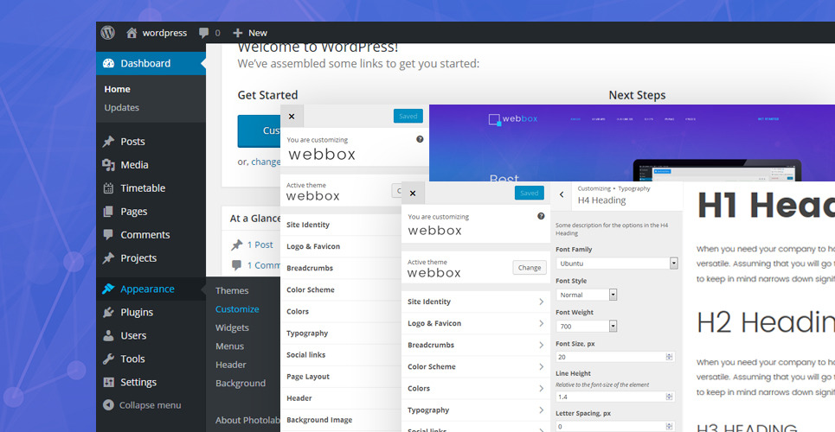Open the Tools wrench icon
This screenshot has width=835, height=432.
(x=108, y=359)
